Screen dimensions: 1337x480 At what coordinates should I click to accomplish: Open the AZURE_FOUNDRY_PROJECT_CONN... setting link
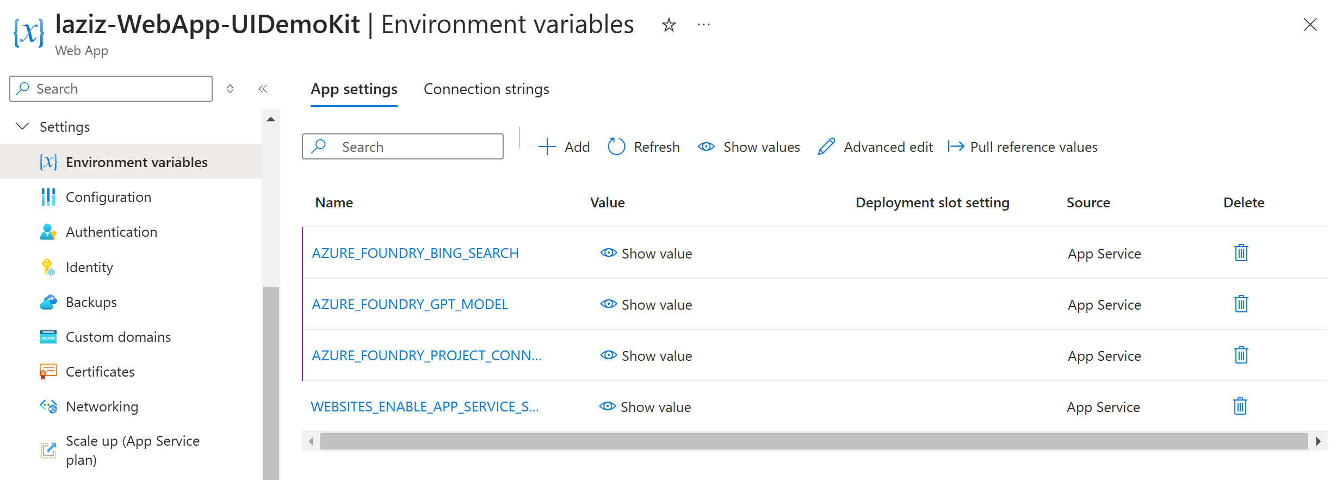coord(426,356)
